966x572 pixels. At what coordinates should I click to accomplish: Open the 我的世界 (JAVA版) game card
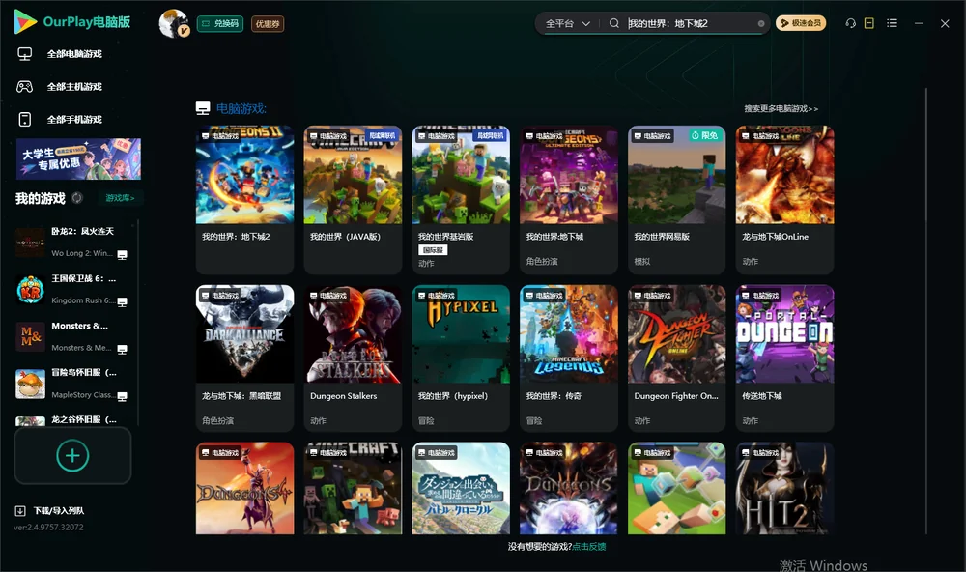point(353,200)
